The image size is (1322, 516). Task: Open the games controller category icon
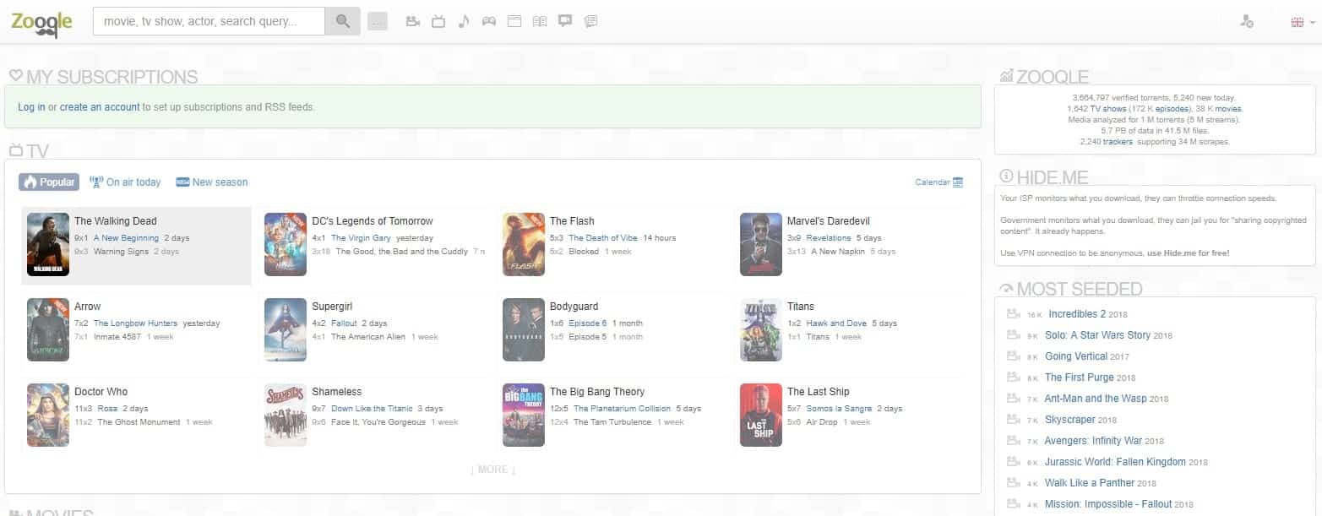click(489, 22)
